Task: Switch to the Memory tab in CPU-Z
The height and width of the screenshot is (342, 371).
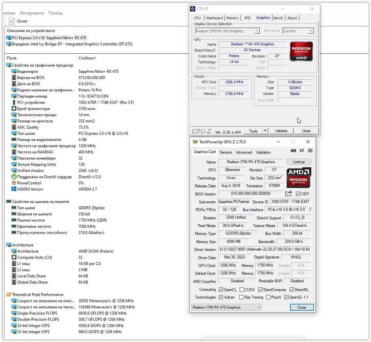Action: 232,18
